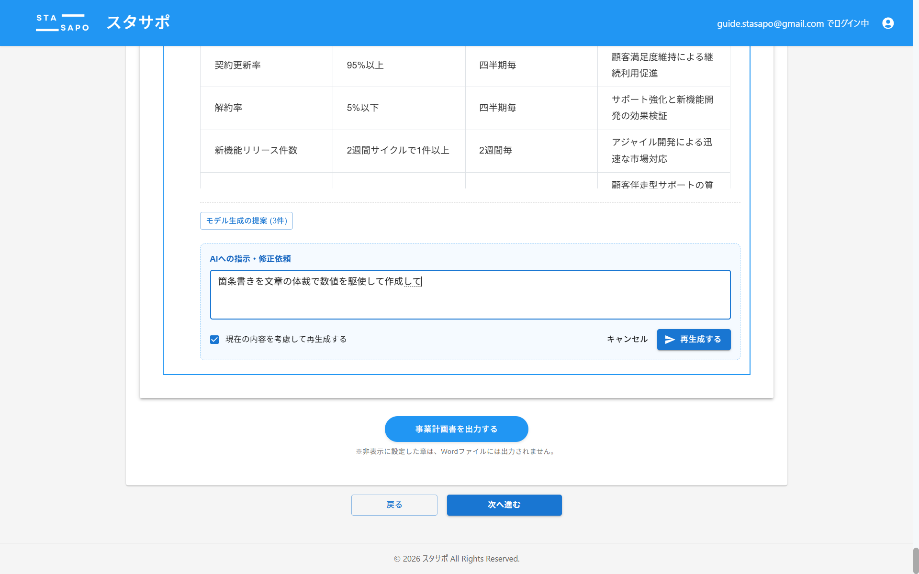Click the page vertical scrollbar thumb

click(915, 560)
